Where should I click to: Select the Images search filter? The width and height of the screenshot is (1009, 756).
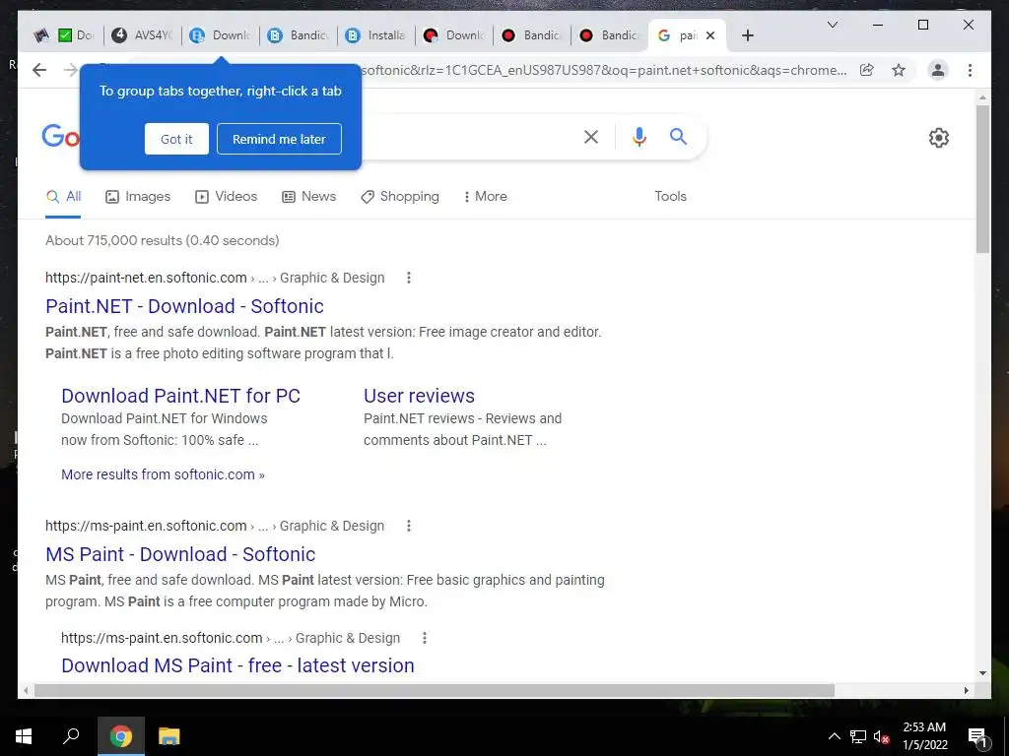138,197
